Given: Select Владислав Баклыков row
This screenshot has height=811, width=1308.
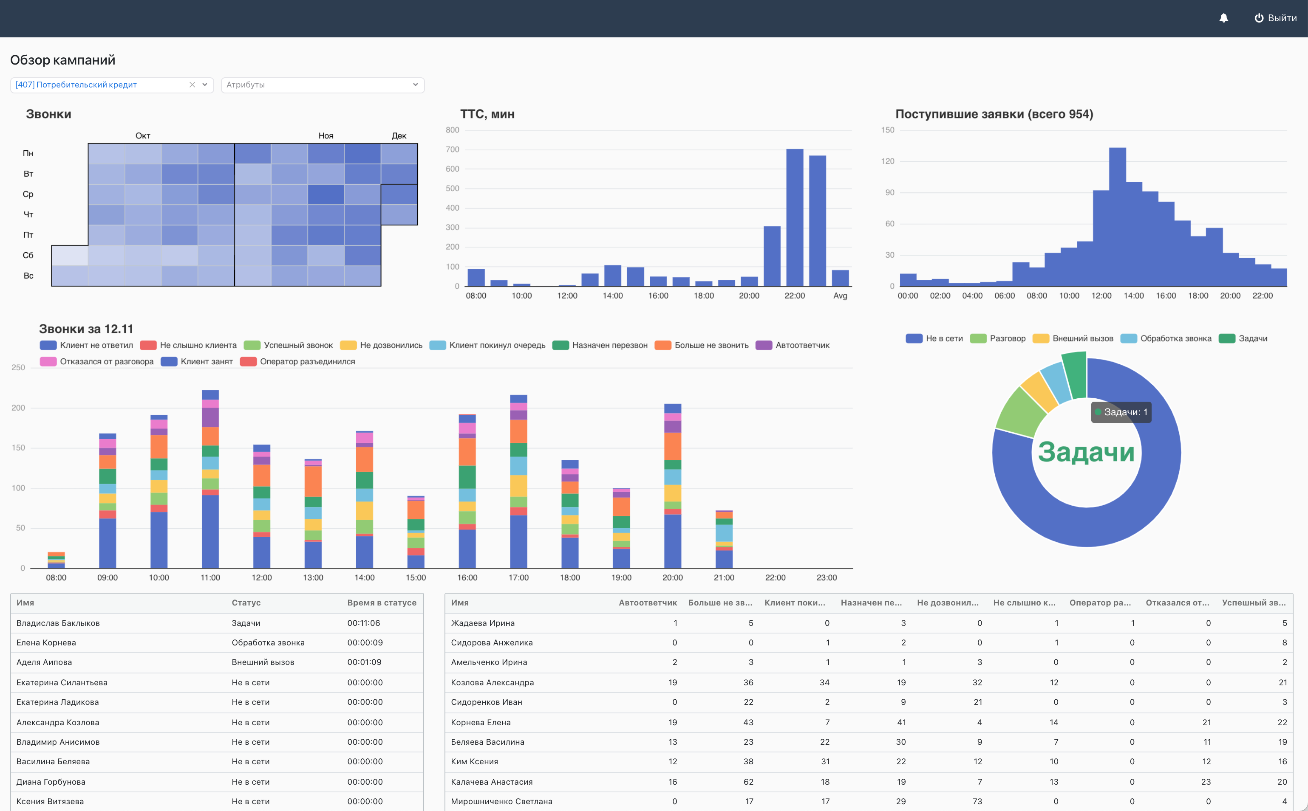Looking at the screenshot, I should pos(217,623).
